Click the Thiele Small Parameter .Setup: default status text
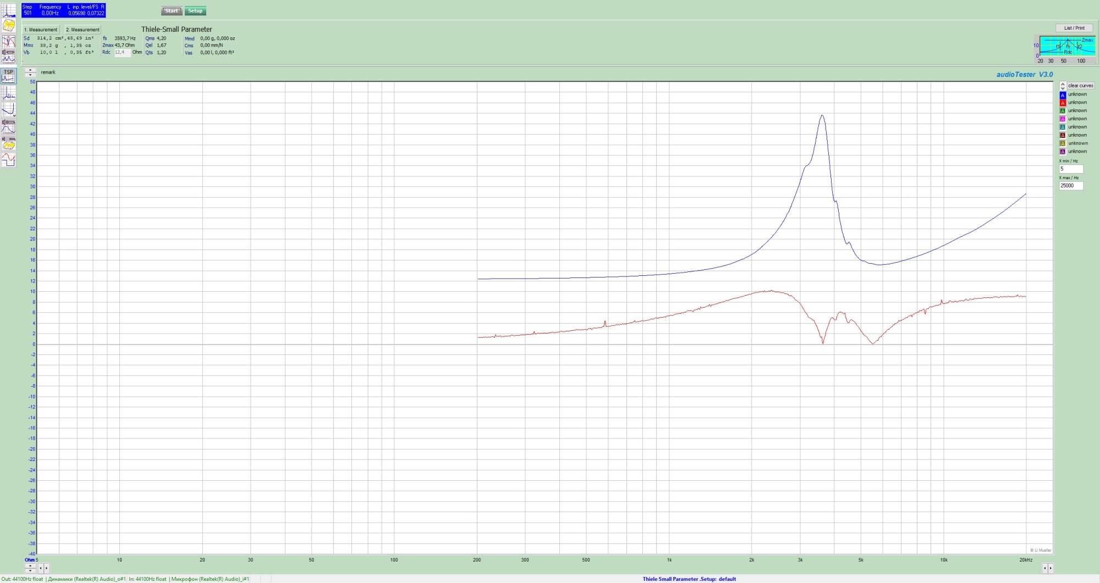 (x=689, y=579)
